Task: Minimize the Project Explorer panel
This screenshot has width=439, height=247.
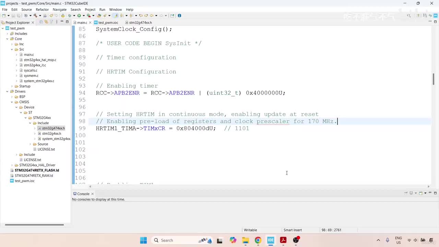Action: (x=62, y=22)
